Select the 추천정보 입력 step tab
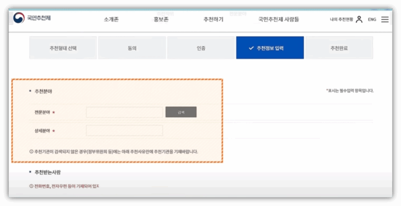The image size is (401, 206). [x=270, y=48]
